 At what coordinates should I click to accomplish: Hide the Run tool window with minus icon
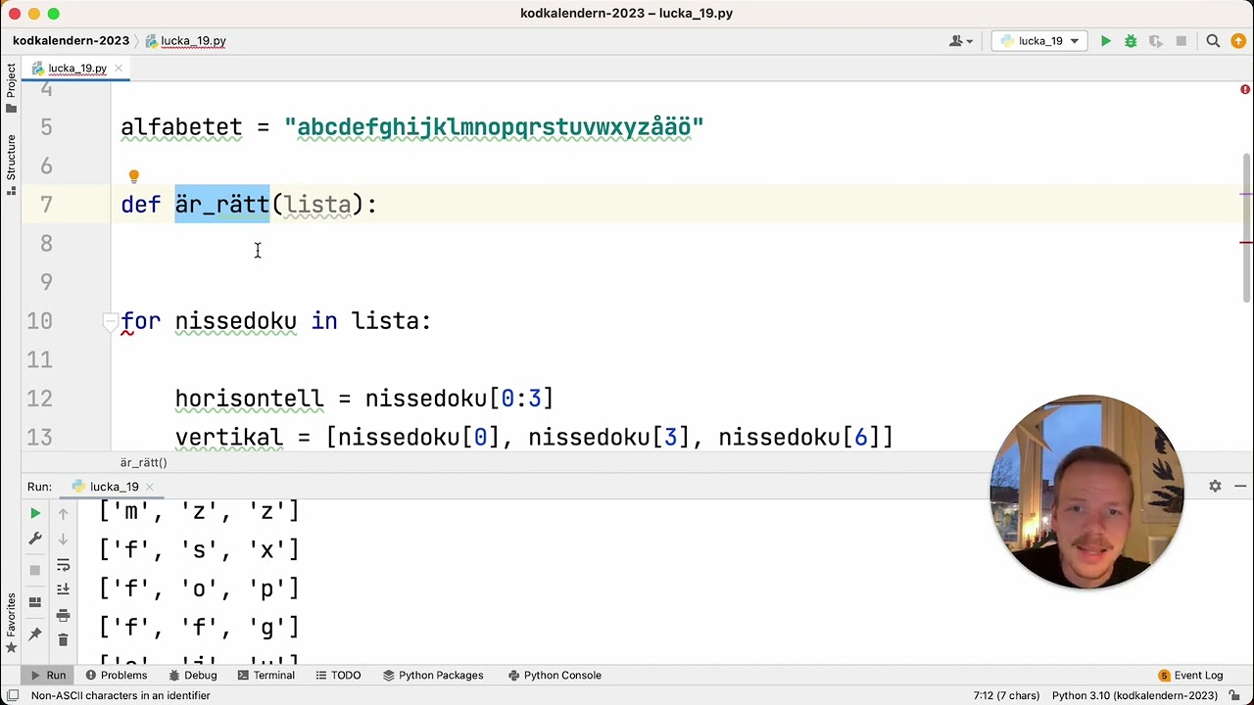1240,487
